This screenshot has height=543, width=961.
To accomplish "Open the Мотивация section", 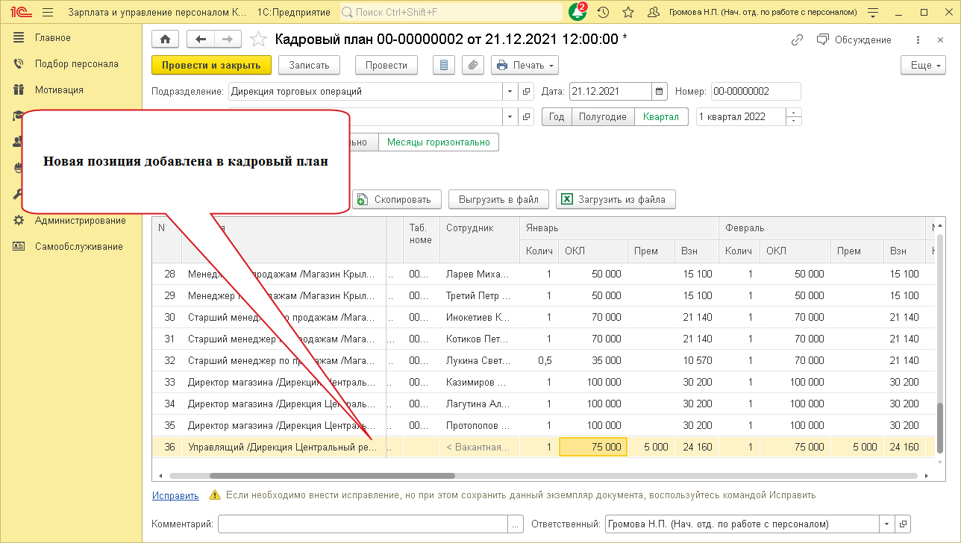I will coord(59,90).
